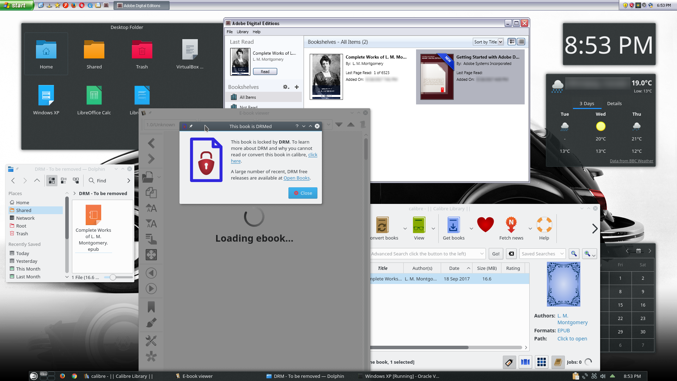Click the red heart donate icon in calibre
Image resolution: width=677 pixels, height=381 pixels.
tap(486, 225)
